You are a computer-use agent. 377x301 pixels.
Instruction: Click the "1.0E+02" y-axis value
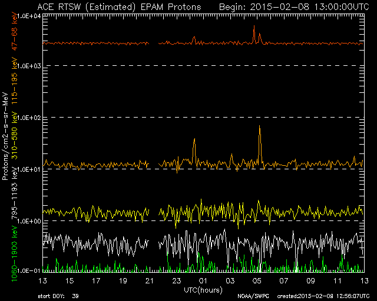pyautogui.click(x=30, y=118)
